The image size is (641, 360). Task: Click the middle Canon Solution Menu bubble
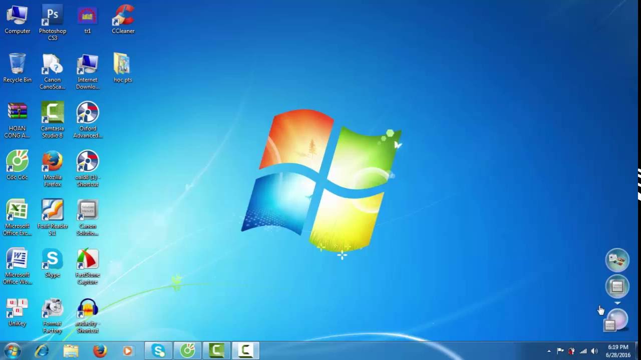point(617,286)
